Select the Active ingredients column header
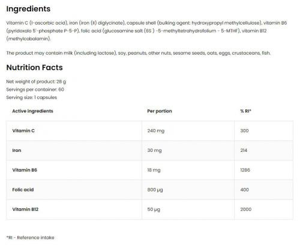This screenshot has height=248, width=300. (x=32, y=111)
